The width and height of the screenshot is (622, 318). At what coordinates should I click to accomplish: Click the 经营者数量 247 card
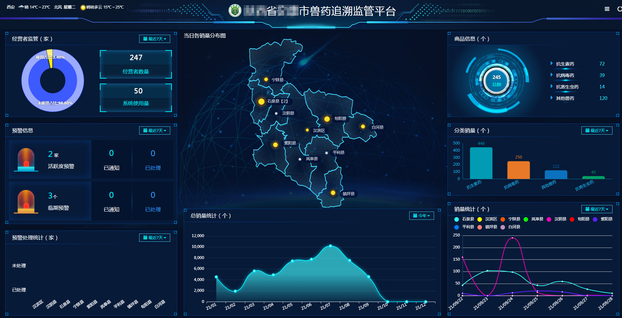click(136, 64)
